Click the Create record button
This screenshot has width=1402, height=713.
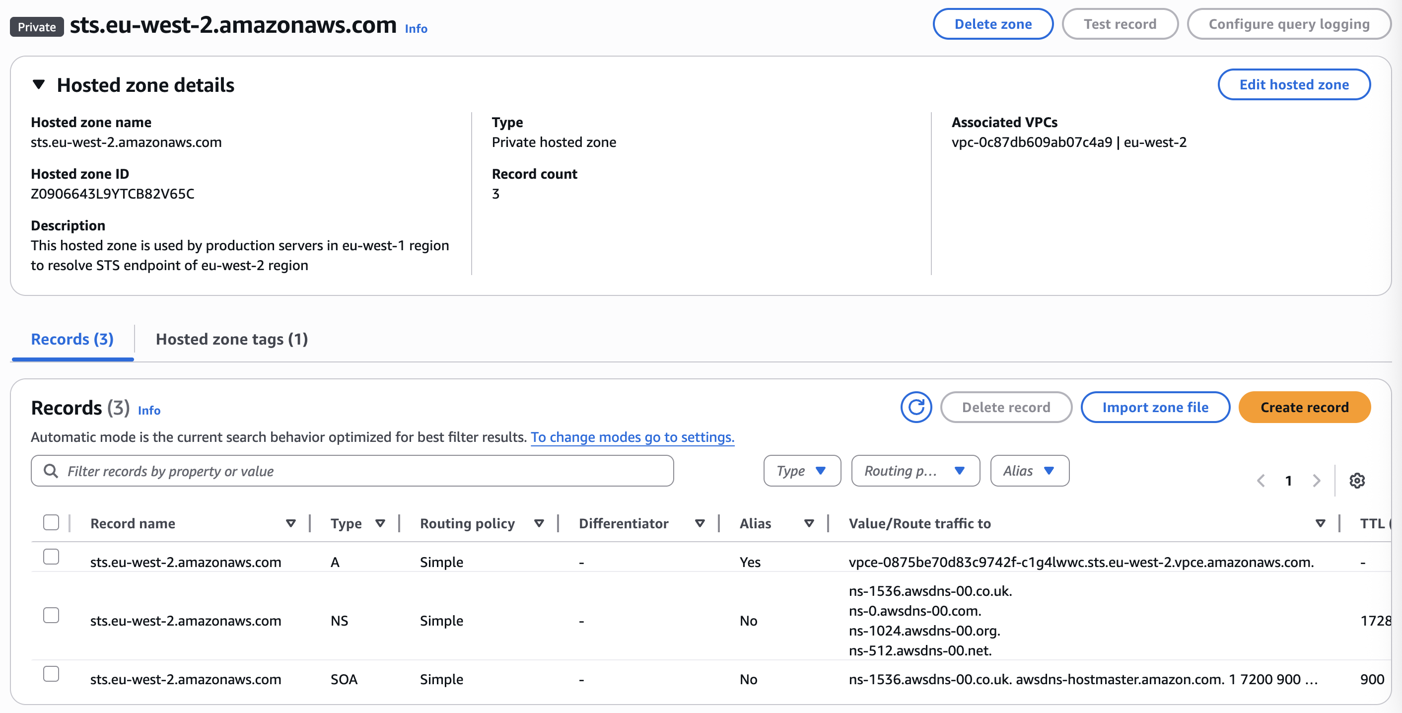coord(1304,407)
